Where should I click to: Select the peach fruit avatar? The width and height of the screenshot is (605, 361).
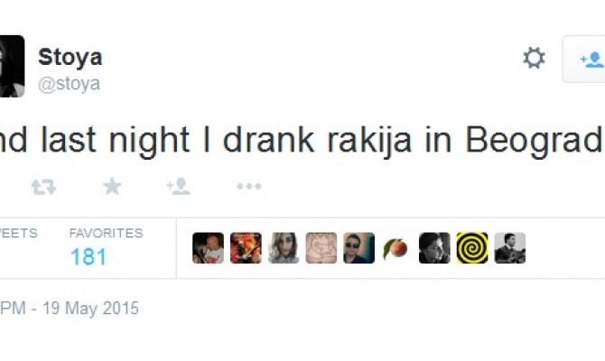coord(396,247)
